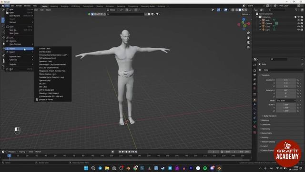Select material preview shading icon
The image size is (305, 172).
(x=243, y=10)
